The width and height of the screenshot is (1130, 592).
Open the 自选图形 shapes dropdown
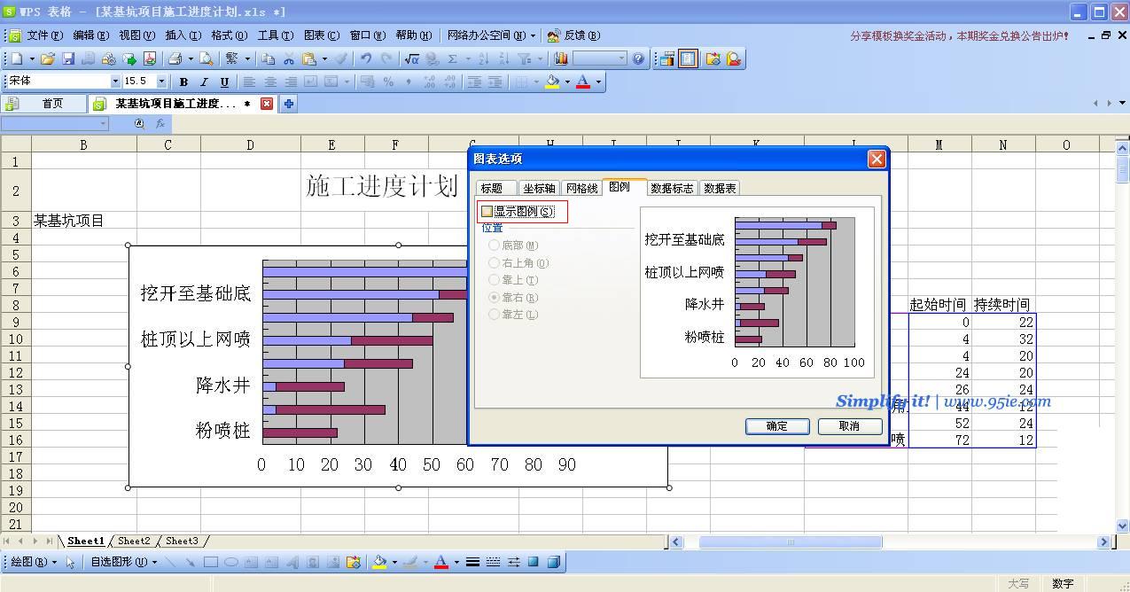(x=123, y=562)
